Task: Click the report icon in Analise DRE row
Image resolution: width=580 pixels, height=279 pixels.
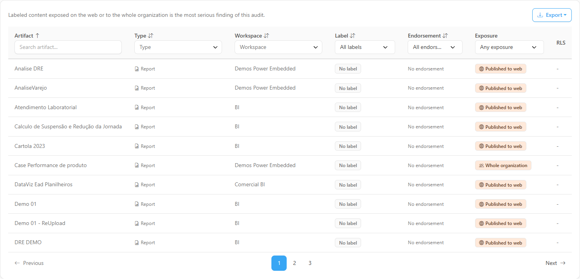Action: 137,69
